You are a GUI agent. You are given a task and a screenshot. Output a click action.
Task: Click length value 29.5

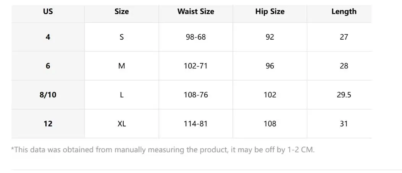tap(344, 95)
